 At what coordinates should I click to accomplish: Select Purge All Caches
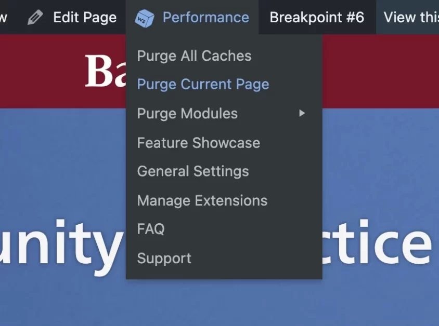194,56
